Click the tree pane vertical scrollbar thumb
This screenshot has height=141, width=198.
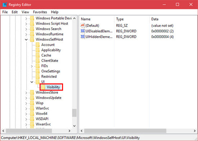(x=75, y=113)
